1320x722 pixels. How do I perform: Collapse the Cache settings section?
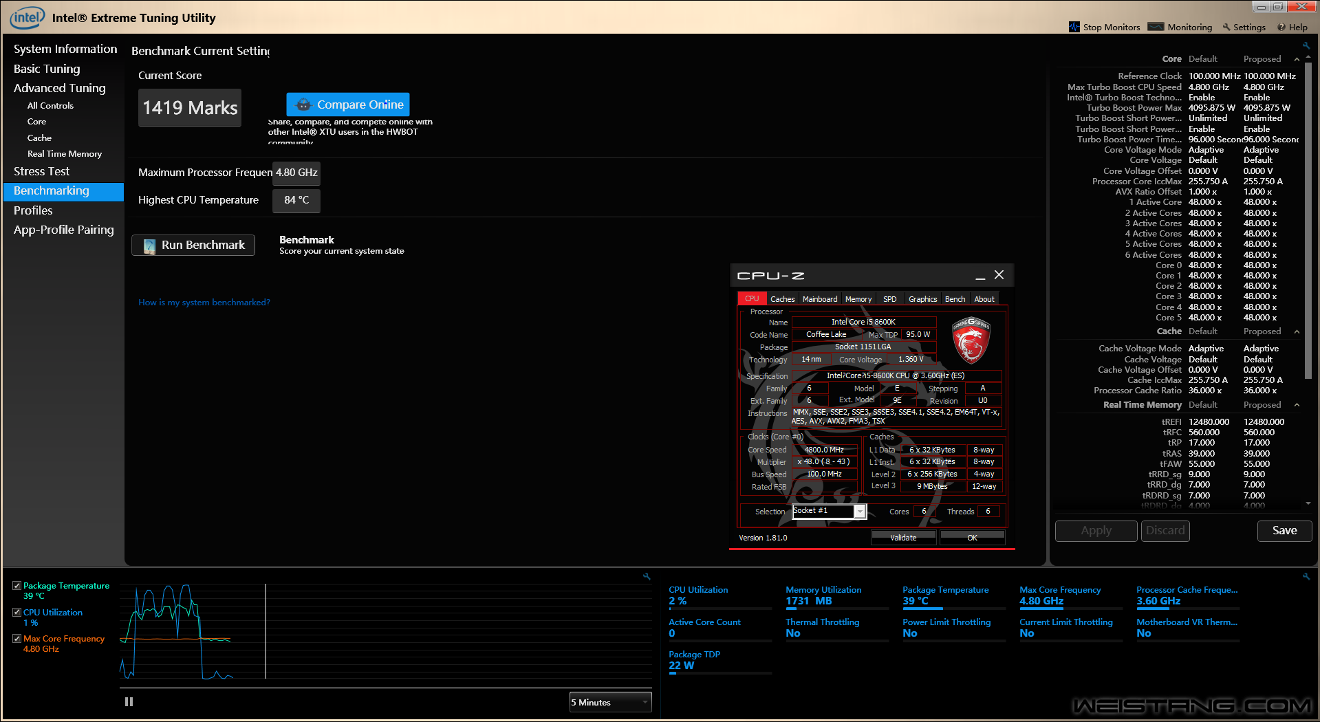point(1297,331)
